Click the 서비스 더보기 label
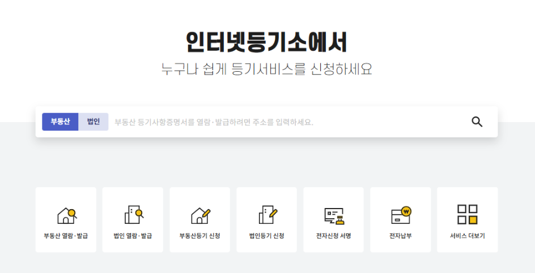The image size is (535, 273). point(468,236)
